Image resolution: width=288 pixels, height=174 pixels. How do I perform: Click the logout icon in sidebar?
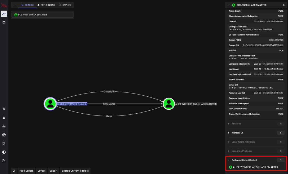coord(4,161)
